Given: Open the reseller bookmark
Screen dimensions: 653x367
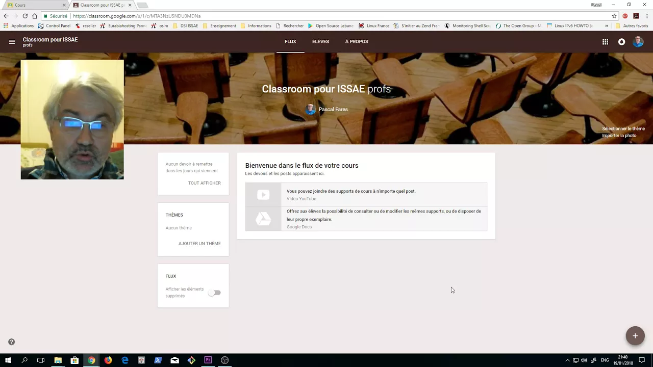Looking at the screenshot, I should (85, 25).
